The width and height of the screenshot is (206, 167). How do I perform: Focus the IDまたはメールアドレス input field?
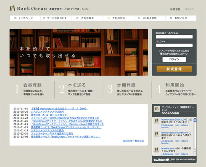click(174, 37)
